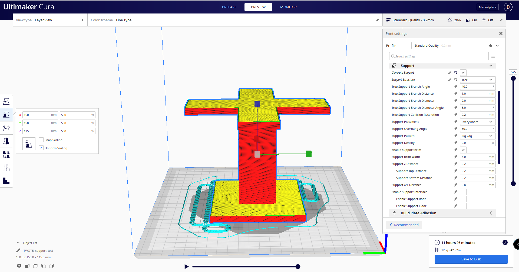Screen dimensions: 519x272
Task: Edit color scheme with pencil icon
Action: (377, 20)
